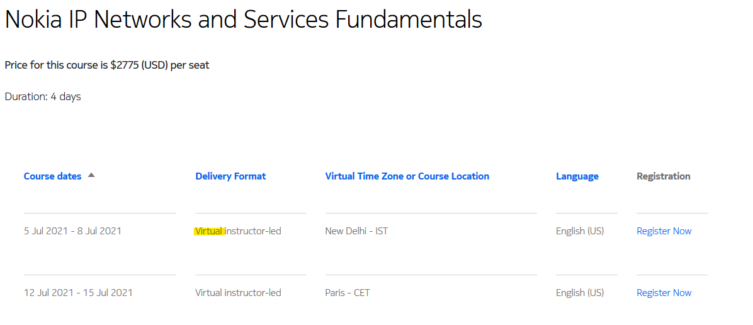
Task: Click the Duration: 4 days text
Action: click(43, 97)
